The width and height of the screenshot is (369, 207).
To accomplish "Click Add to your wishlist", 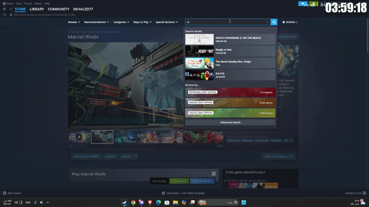I will 86,156.
